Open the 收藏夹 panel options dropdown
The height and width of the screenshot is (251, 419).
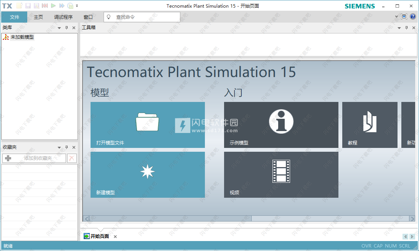point(59,148)
